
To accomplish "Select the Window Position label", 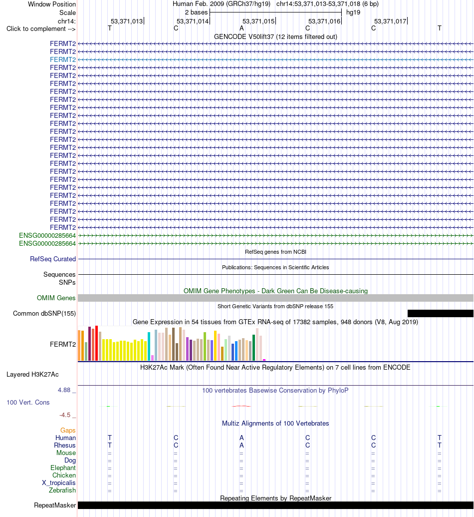I will (52, 4).
